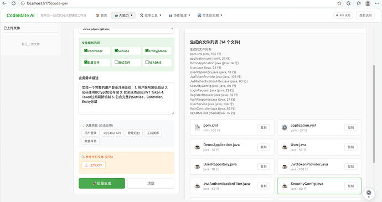Click list entry 'UserService.java (java, 104 行)'

(x=213, y=104)
